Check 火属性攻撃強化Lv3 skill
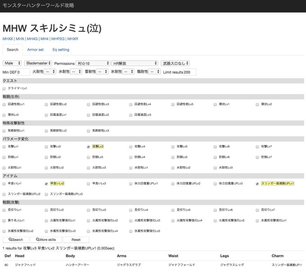The width and height of the screenshot is (306, 273). (130, 221)
